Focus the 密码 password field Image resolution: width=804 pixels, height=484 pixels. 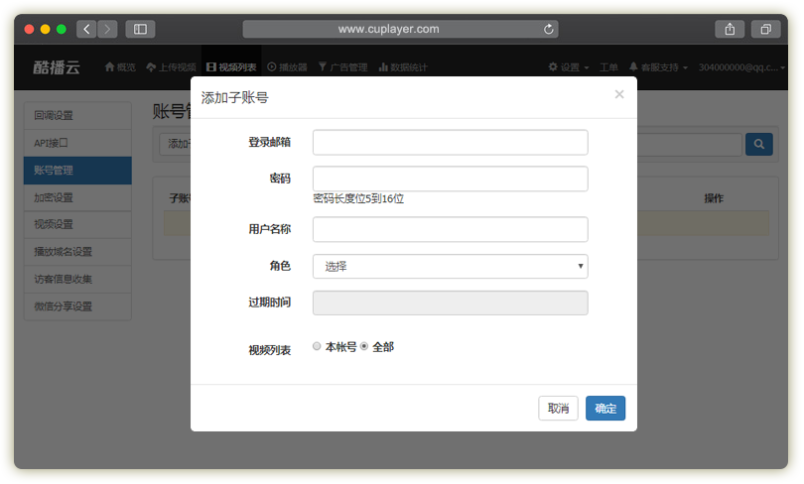pyautogui.click(x=450, y=179)
